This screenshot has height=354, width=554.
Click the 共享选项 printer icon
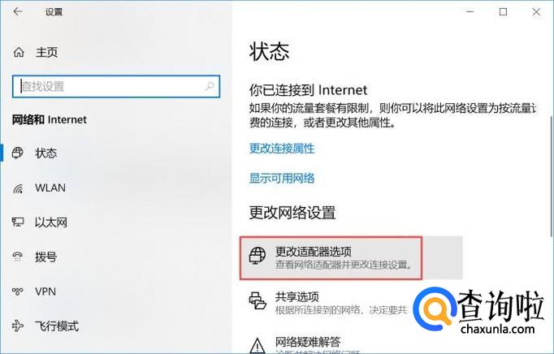pyautogui.click(x=258, y=300)
